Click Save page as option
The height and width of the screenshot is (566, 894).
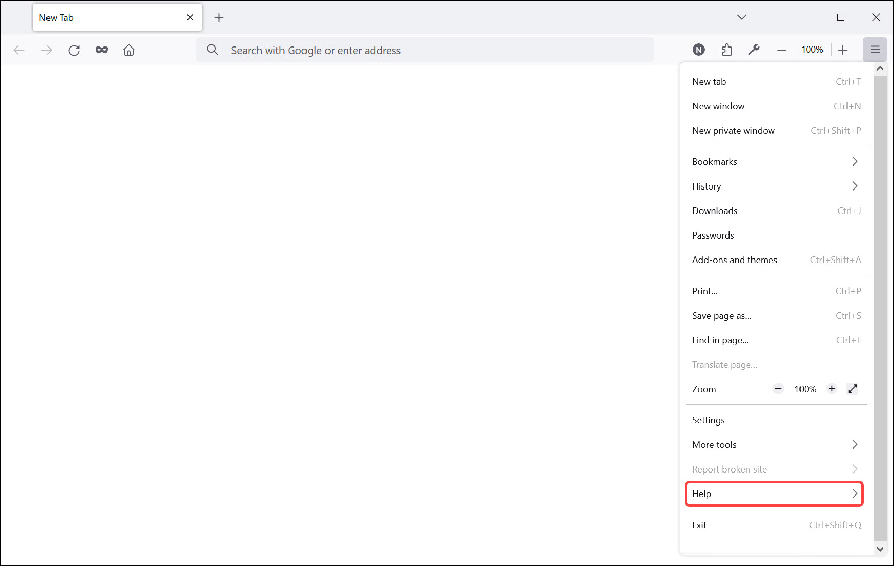coord(721,315)
